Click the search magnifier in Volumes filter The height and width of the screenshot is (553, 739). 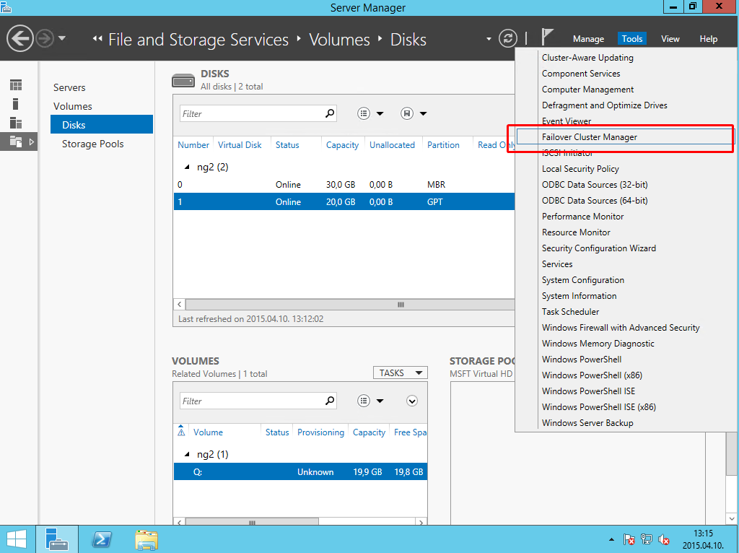point(329,401)
